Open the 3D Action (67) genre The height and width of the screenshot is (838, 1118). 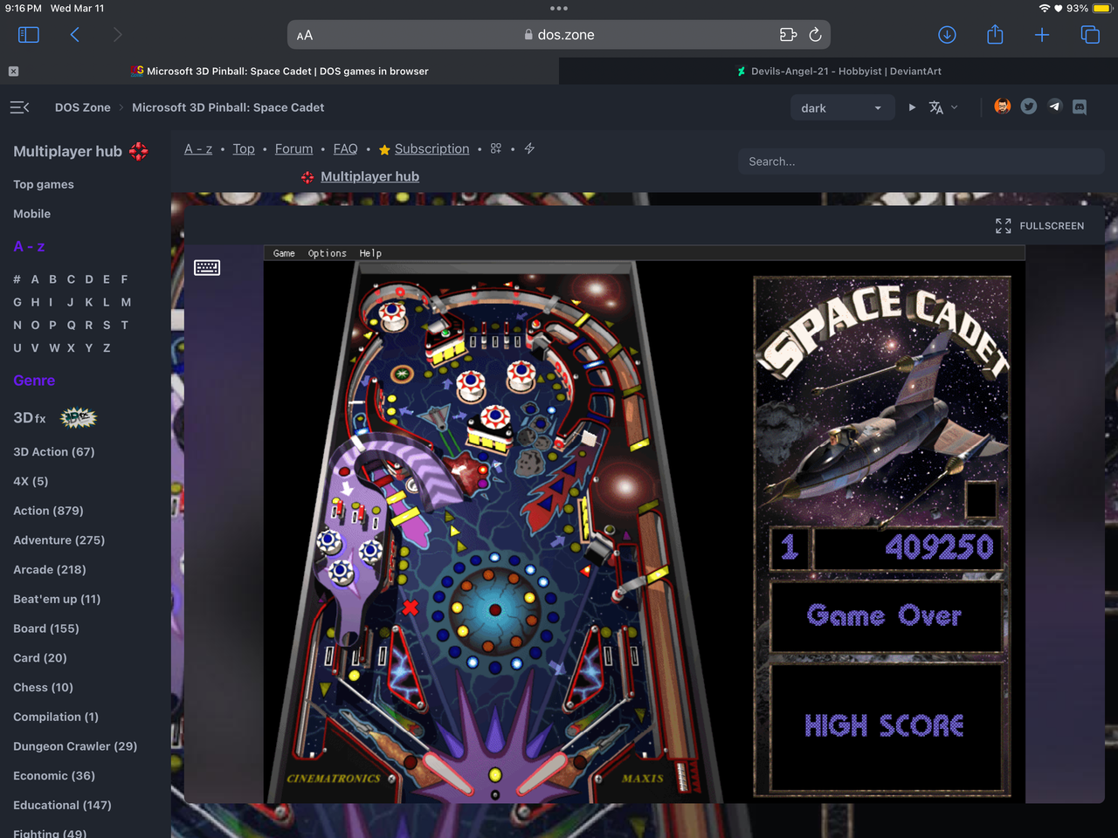click(x=54, y=452)
